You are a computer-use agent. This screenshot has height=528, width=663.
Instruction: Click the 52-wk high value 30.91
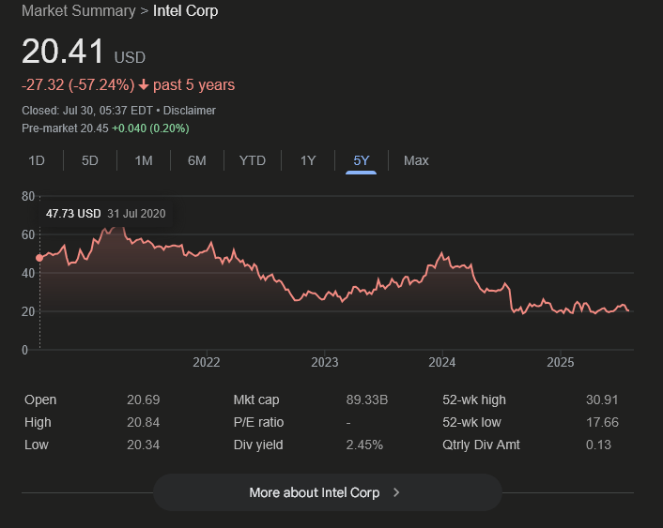click(602, 400)
